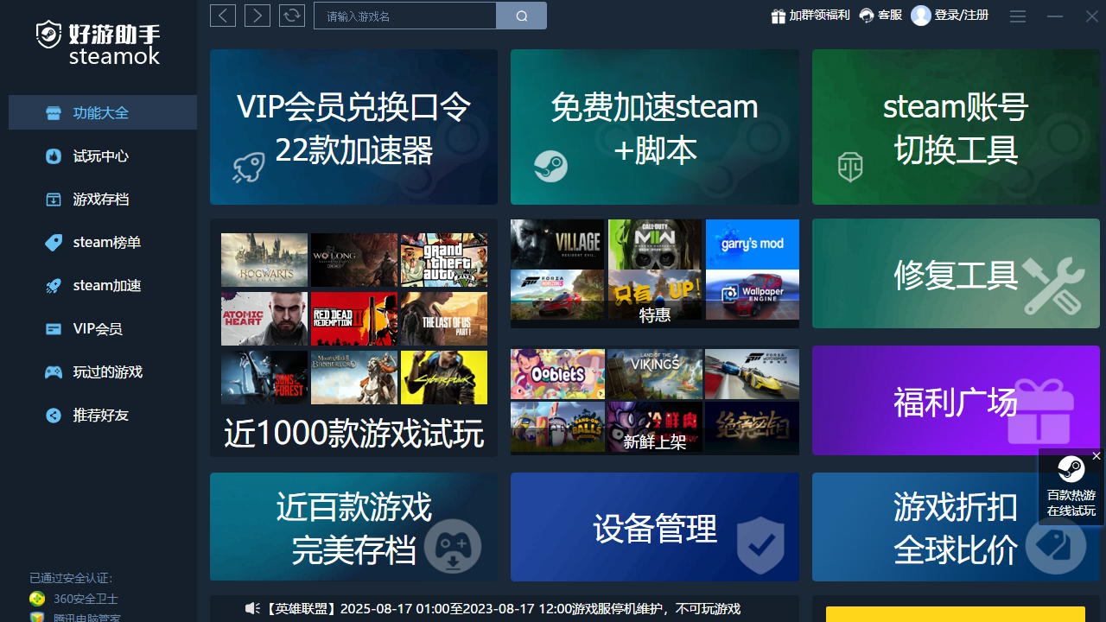Click the game search input field
The height and width of the screenshot is (622, 1106).
(x=404, y=16)
